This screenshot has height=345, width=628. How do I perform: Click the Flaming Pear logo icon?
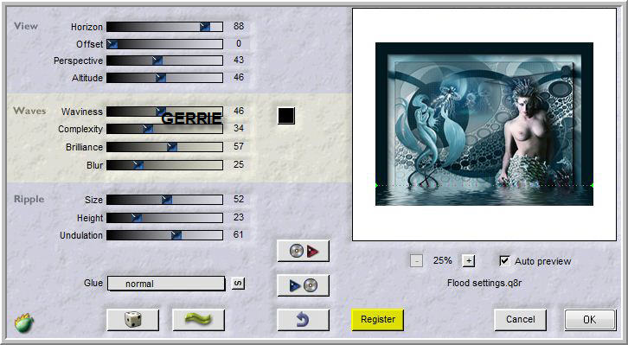pyautogui.click(x=24, y=323)
